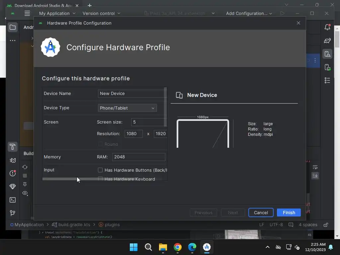Click the scroll-to-end icon in Build output
This screenshot has width=340, height=255.
(x=315, y=175)
